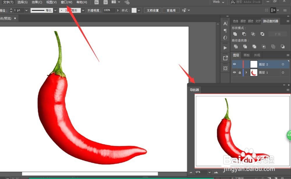Click the stroke weight stepper arrows
The width and height of the screenshot is (291, 179).
[11, 10]
